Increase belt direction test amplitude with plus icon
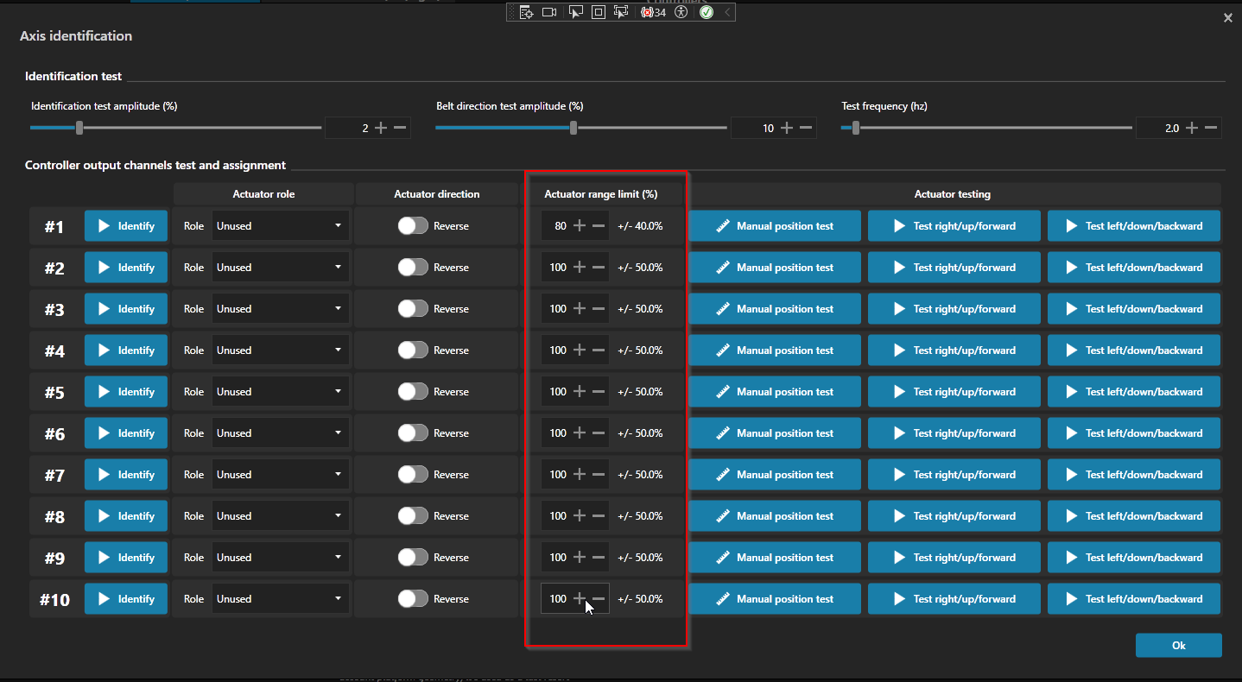 click(x=786, y=128)
